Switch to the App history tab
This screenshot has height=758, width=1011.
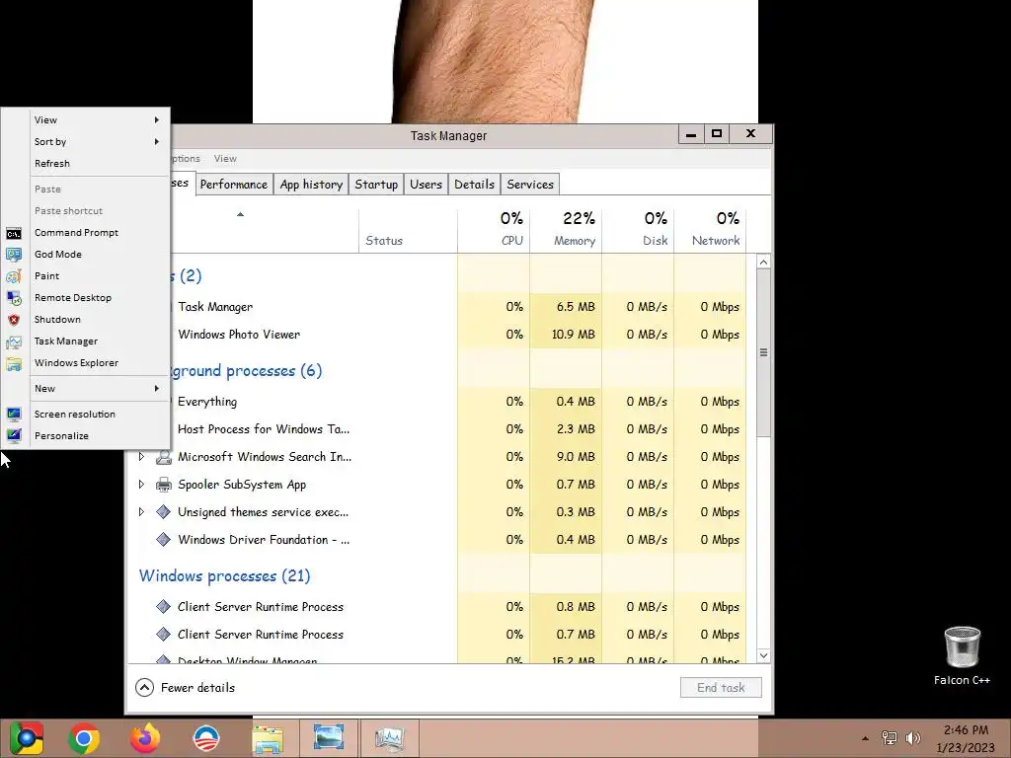pyautogui.click(x=311, y=185)
